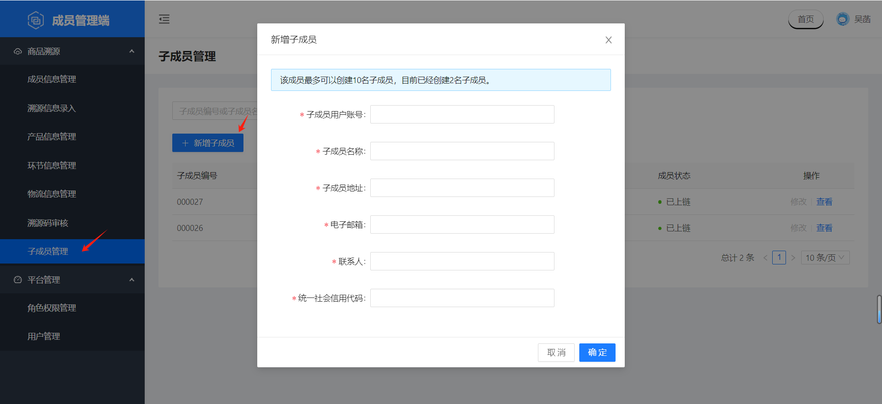Screen dimensions: 882x404
Task: Collapse the 平台管理 menu group
Action: (131, 280)
